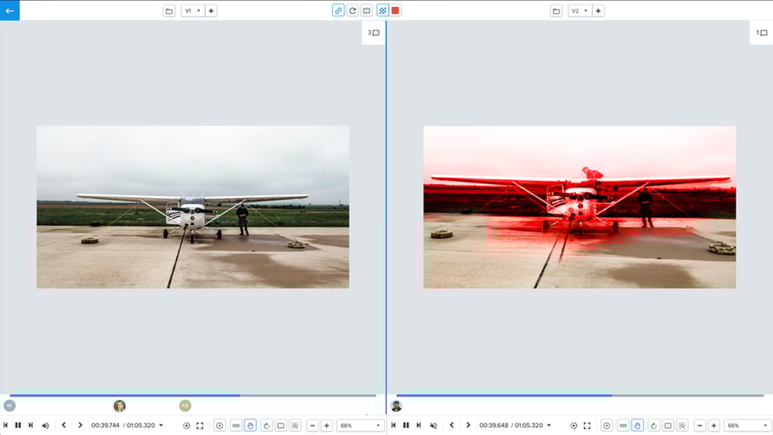The width and height of the screenshot is (773, 435).
Task: Toggle the link/sync players button
Action: click(x=338, y=10)
